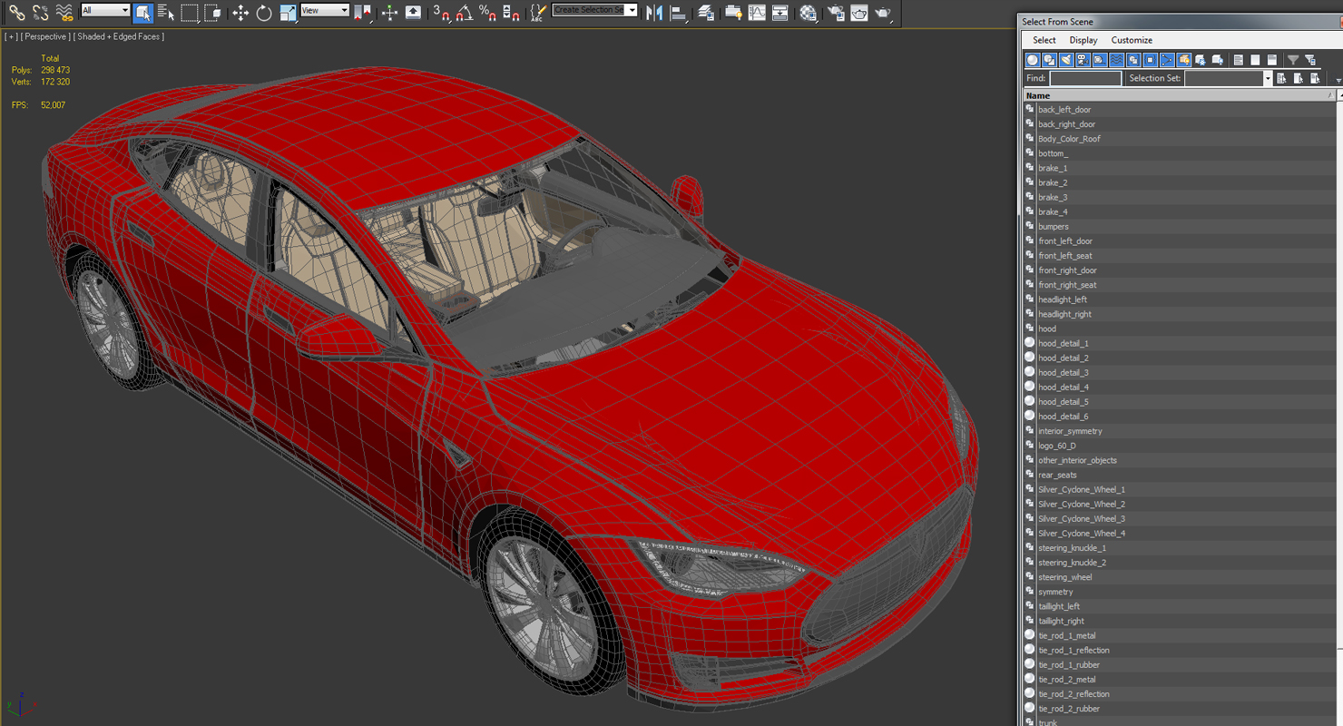Toggle Display Groups filter in Select From Scene
The image size is (1343, 726).
(1133, 60)
